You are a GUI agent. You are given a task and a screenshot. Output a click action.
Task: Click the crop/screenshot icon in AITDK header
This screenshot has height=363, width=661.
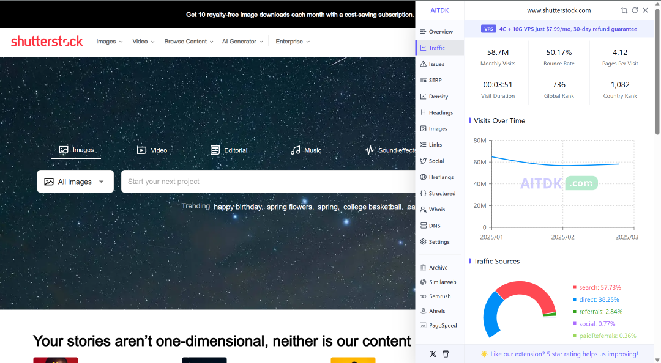(x=624, y=10)
